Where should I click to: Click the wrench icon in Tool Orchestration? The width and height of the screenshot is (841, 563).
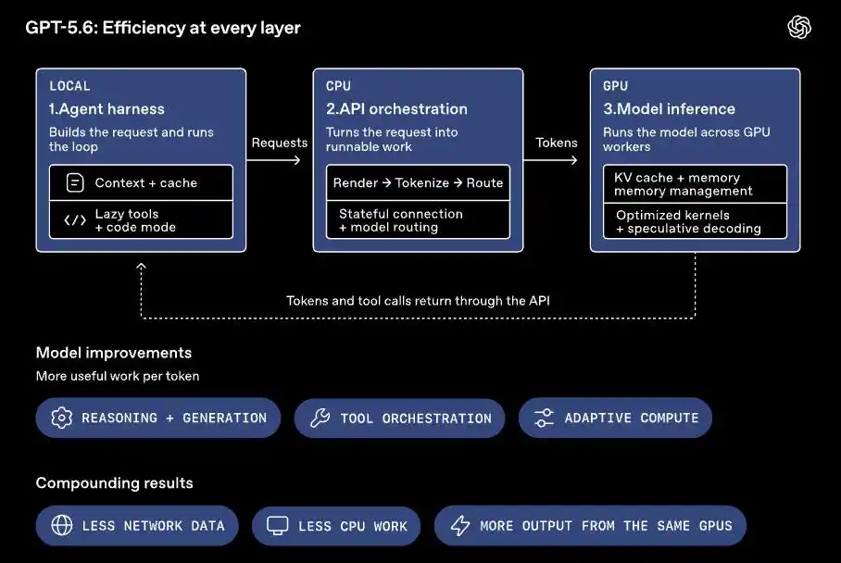[x=320, y=419]
